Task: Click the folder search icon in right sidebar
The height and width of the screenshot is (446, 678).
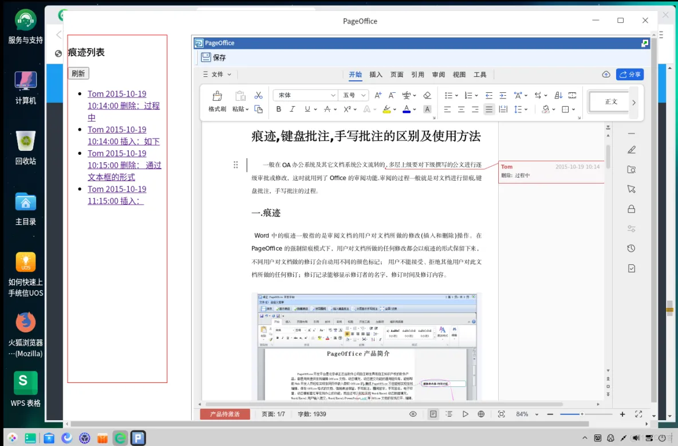Action: (x=631, y=169)
